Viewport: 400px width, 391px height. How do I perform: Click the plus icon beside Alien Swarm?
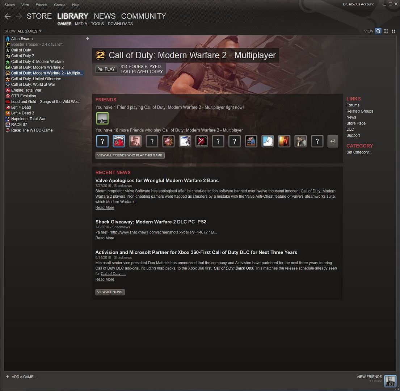(87, 38)
